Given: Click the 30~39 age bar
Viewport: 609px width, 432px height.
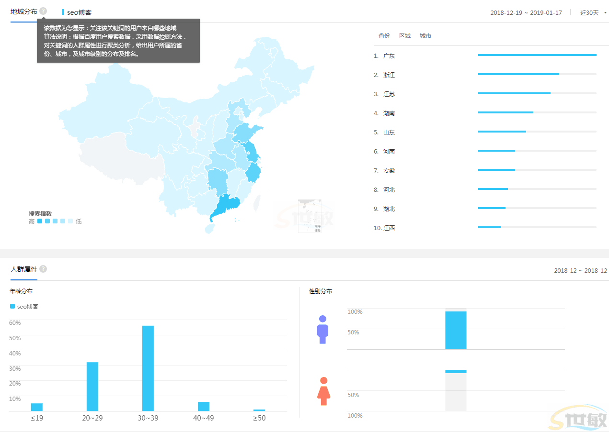Looking at the screenshot, I should (x=148, y=368).
